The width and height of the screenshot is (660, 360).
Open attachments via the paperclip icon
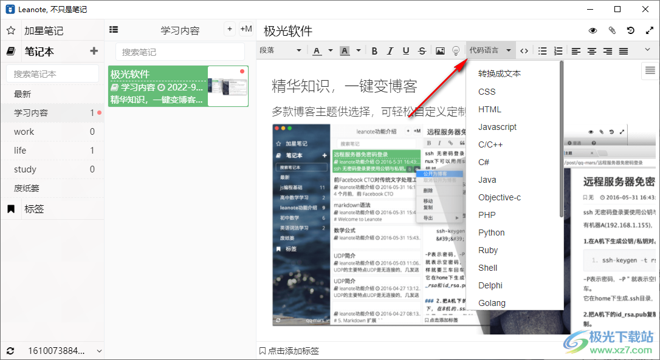pos(612,30)
